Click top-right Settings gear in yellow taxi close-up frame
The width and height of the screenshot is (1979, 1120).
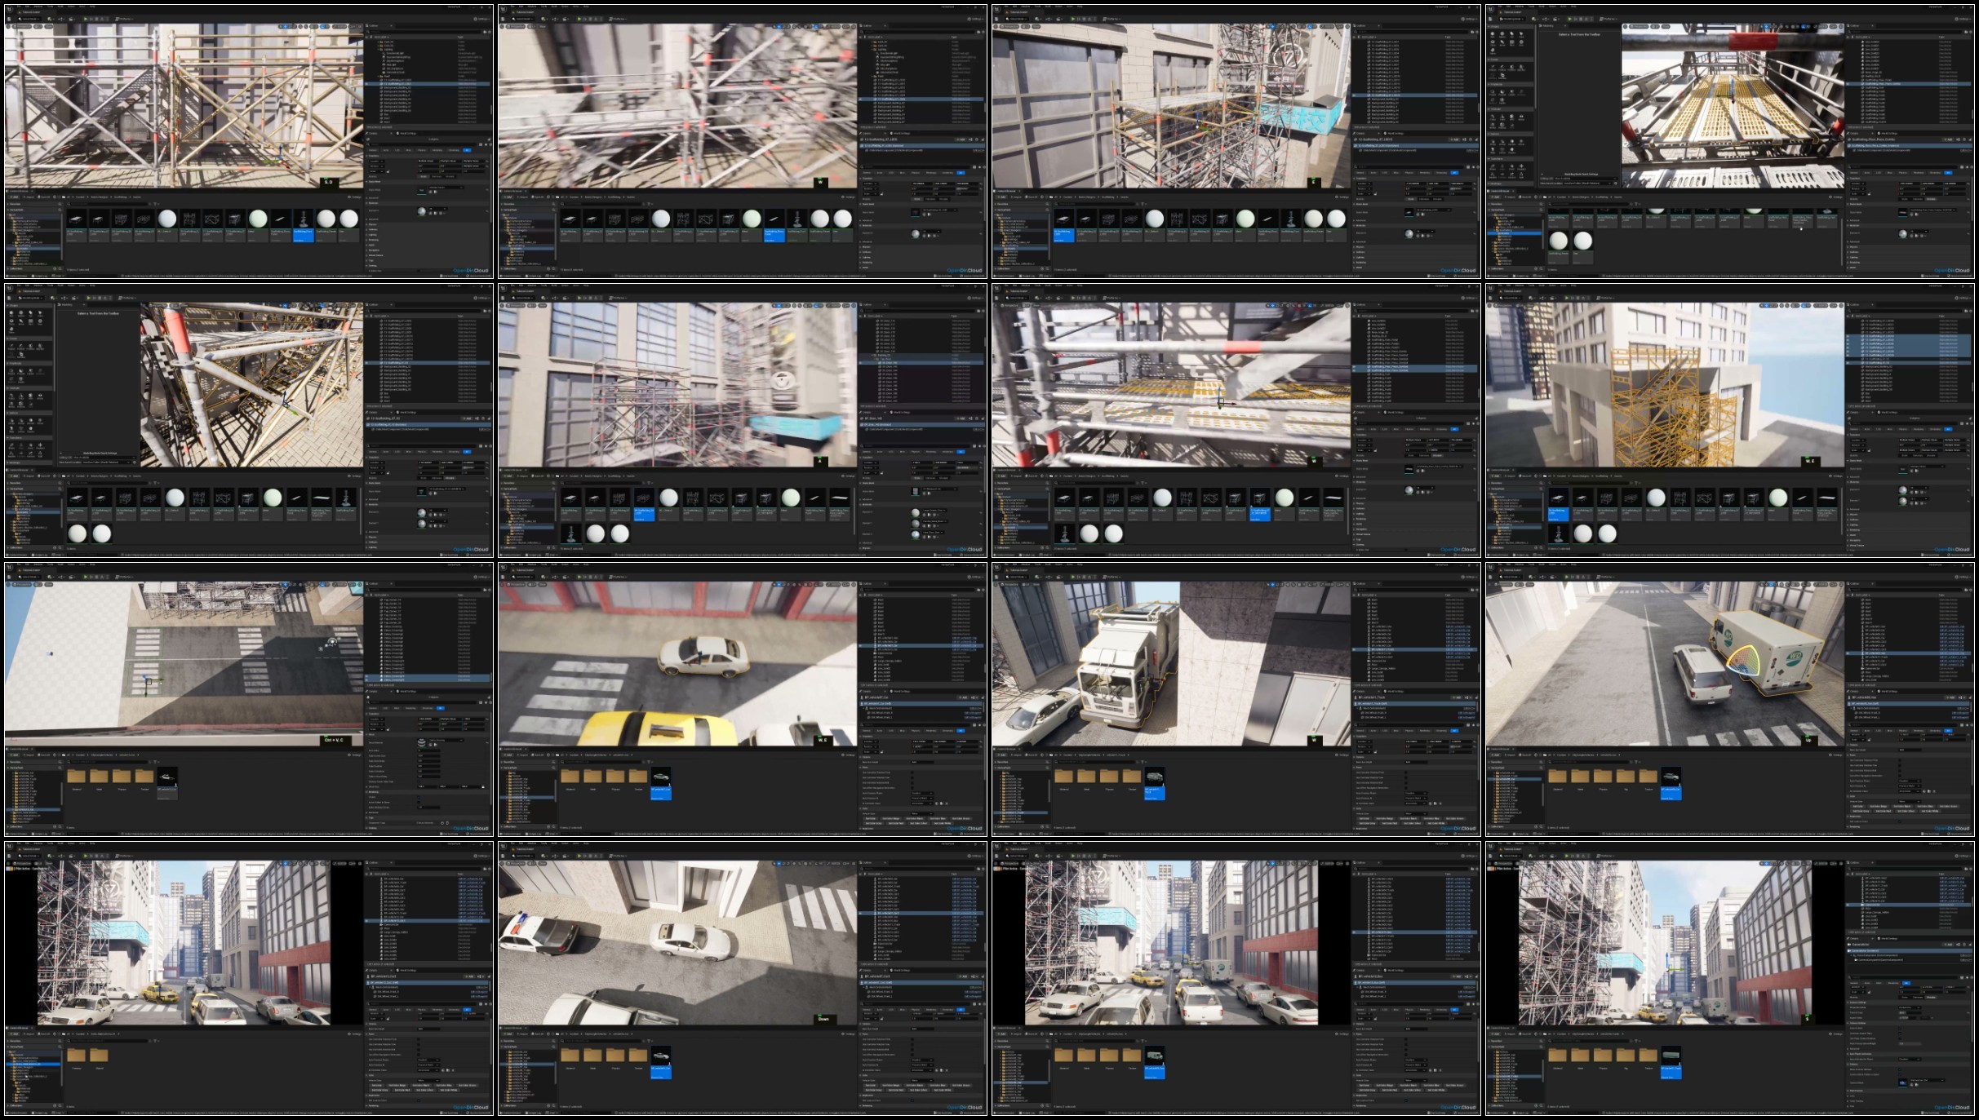970,576
